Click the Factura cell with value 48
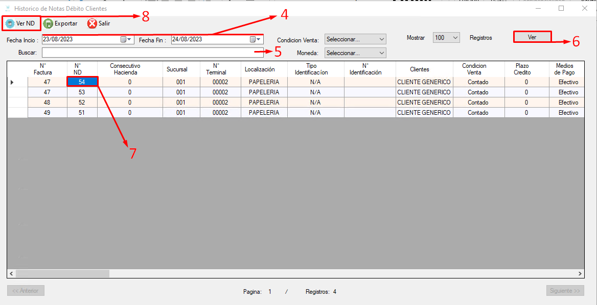 click(48, 102)
